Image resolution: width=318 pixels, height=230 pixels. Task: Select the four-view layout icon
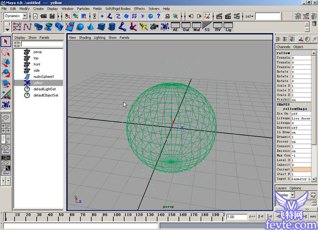point(6,128)
